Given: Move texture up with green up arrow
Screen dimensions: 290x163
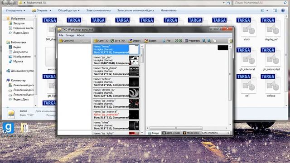Looking at the screenshot, I should point(176,41).
